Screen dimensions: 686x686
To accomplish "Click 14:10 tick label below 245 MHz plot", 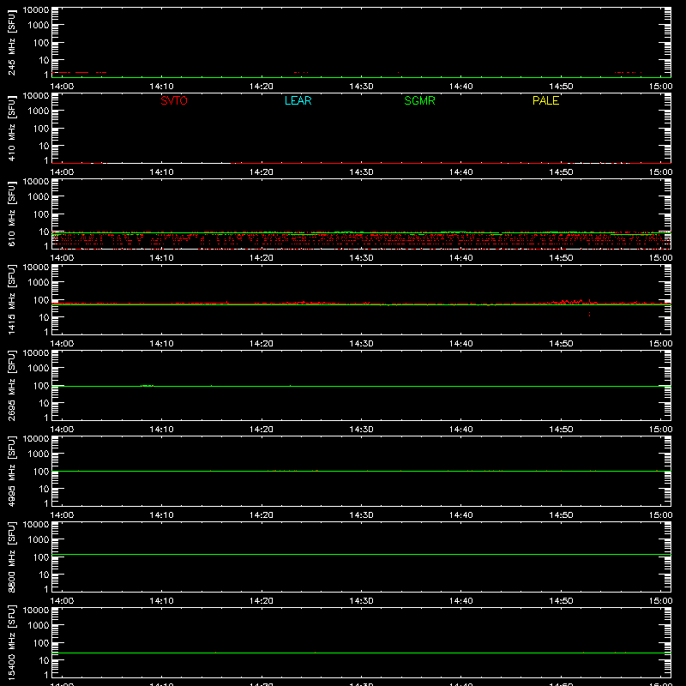I will [161, 87].
